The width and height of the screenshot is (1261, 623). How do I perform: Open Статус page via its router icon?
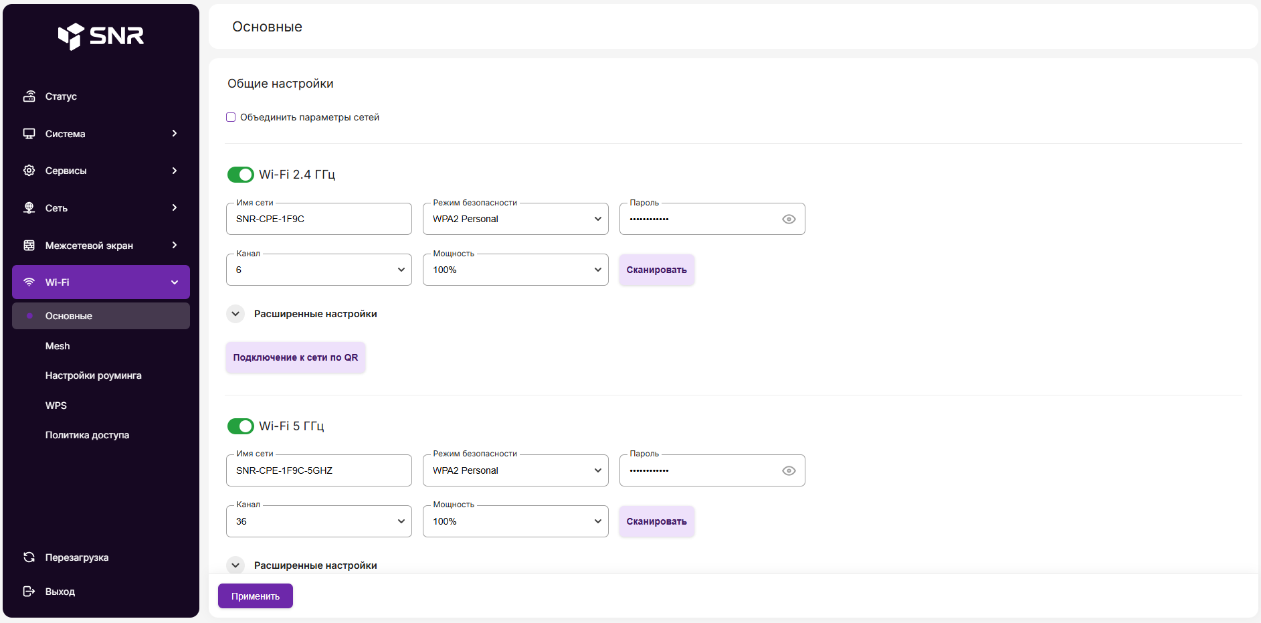coord(29,96)
